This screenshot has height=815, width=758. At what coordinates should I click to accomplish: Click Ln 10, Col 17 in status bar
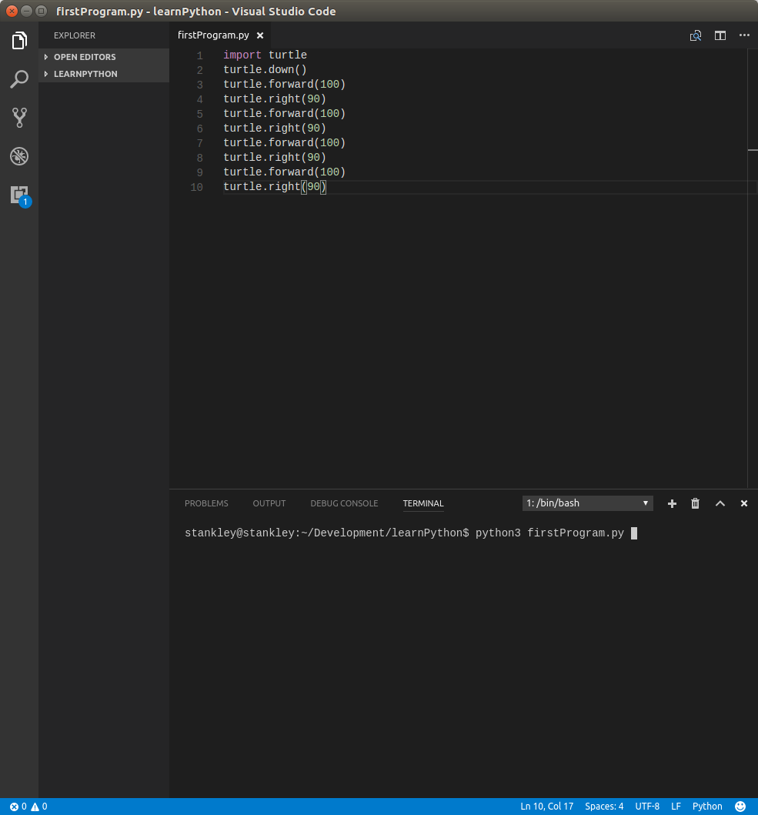tap(547, 807)
